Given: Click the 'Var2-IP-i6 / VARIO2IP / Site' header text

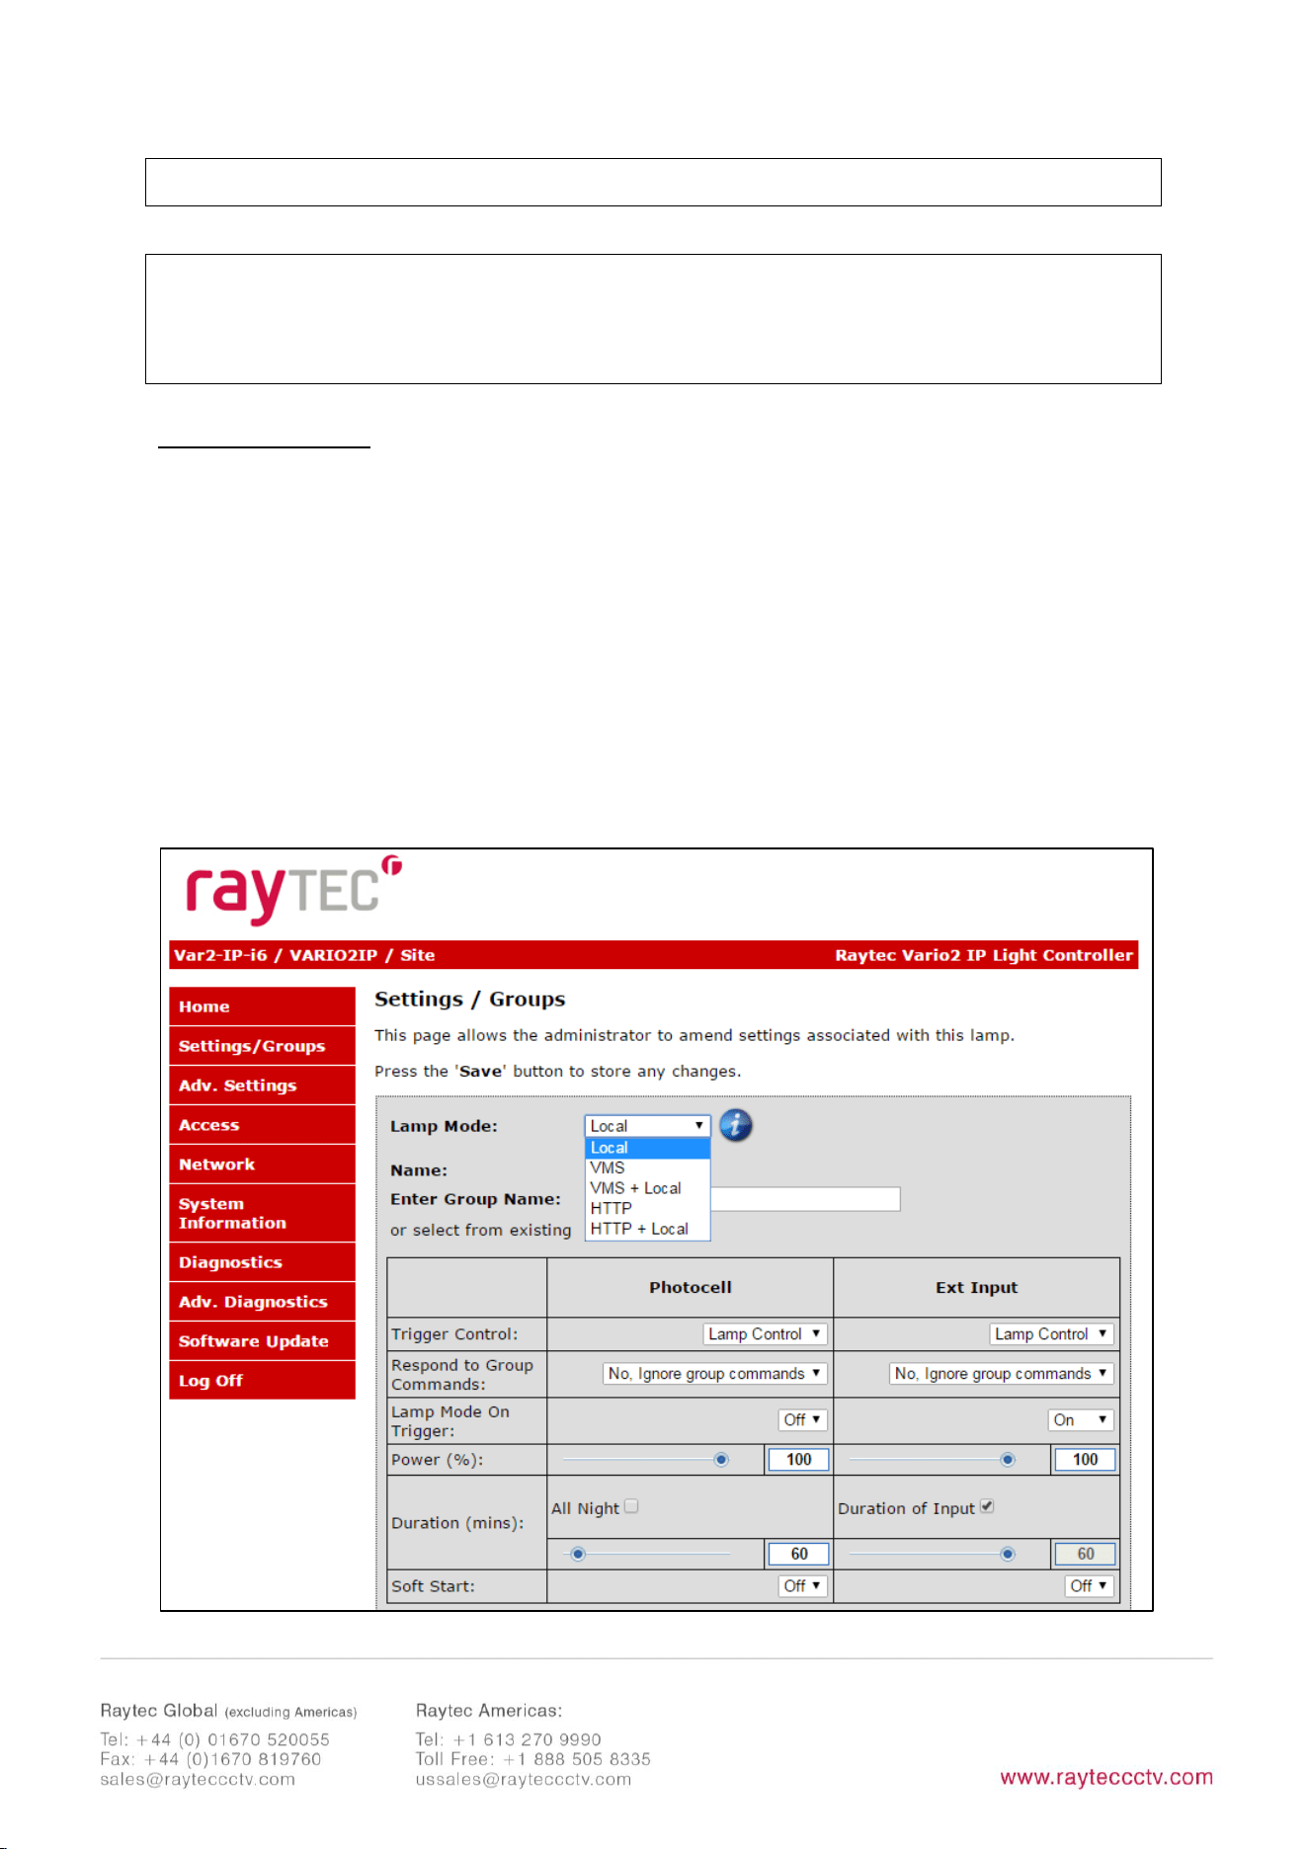Looking at the screenshot, I should (x=304, y=955).
